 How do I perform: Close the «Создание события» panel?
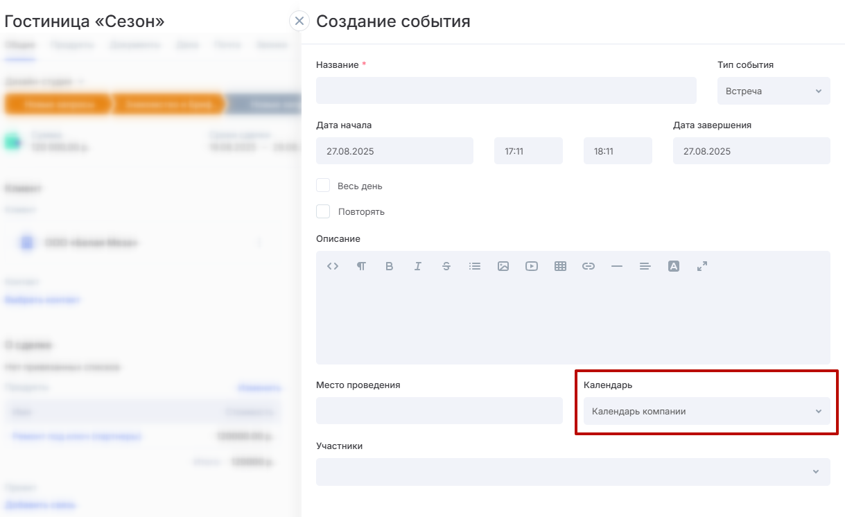pyautogui.click(x=299, y=21)
